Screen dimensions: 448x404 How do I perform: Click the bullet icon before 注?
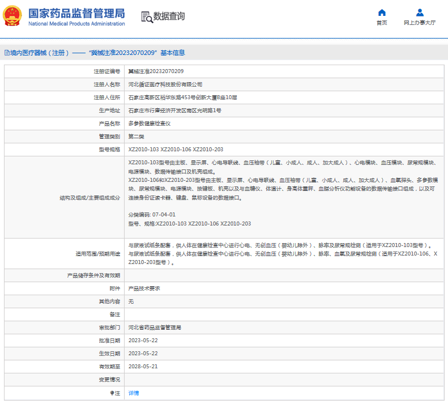tap(112, 393)
